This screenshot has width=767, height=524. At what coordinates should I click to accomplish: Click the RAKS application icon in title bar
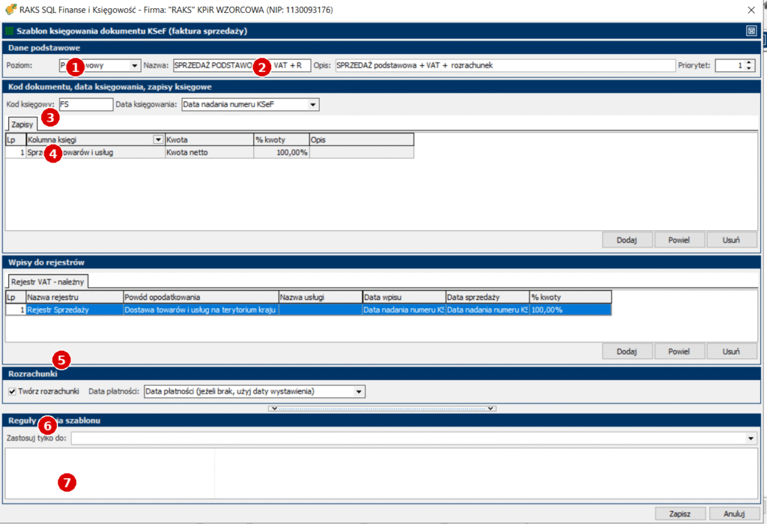coord(10,10)
